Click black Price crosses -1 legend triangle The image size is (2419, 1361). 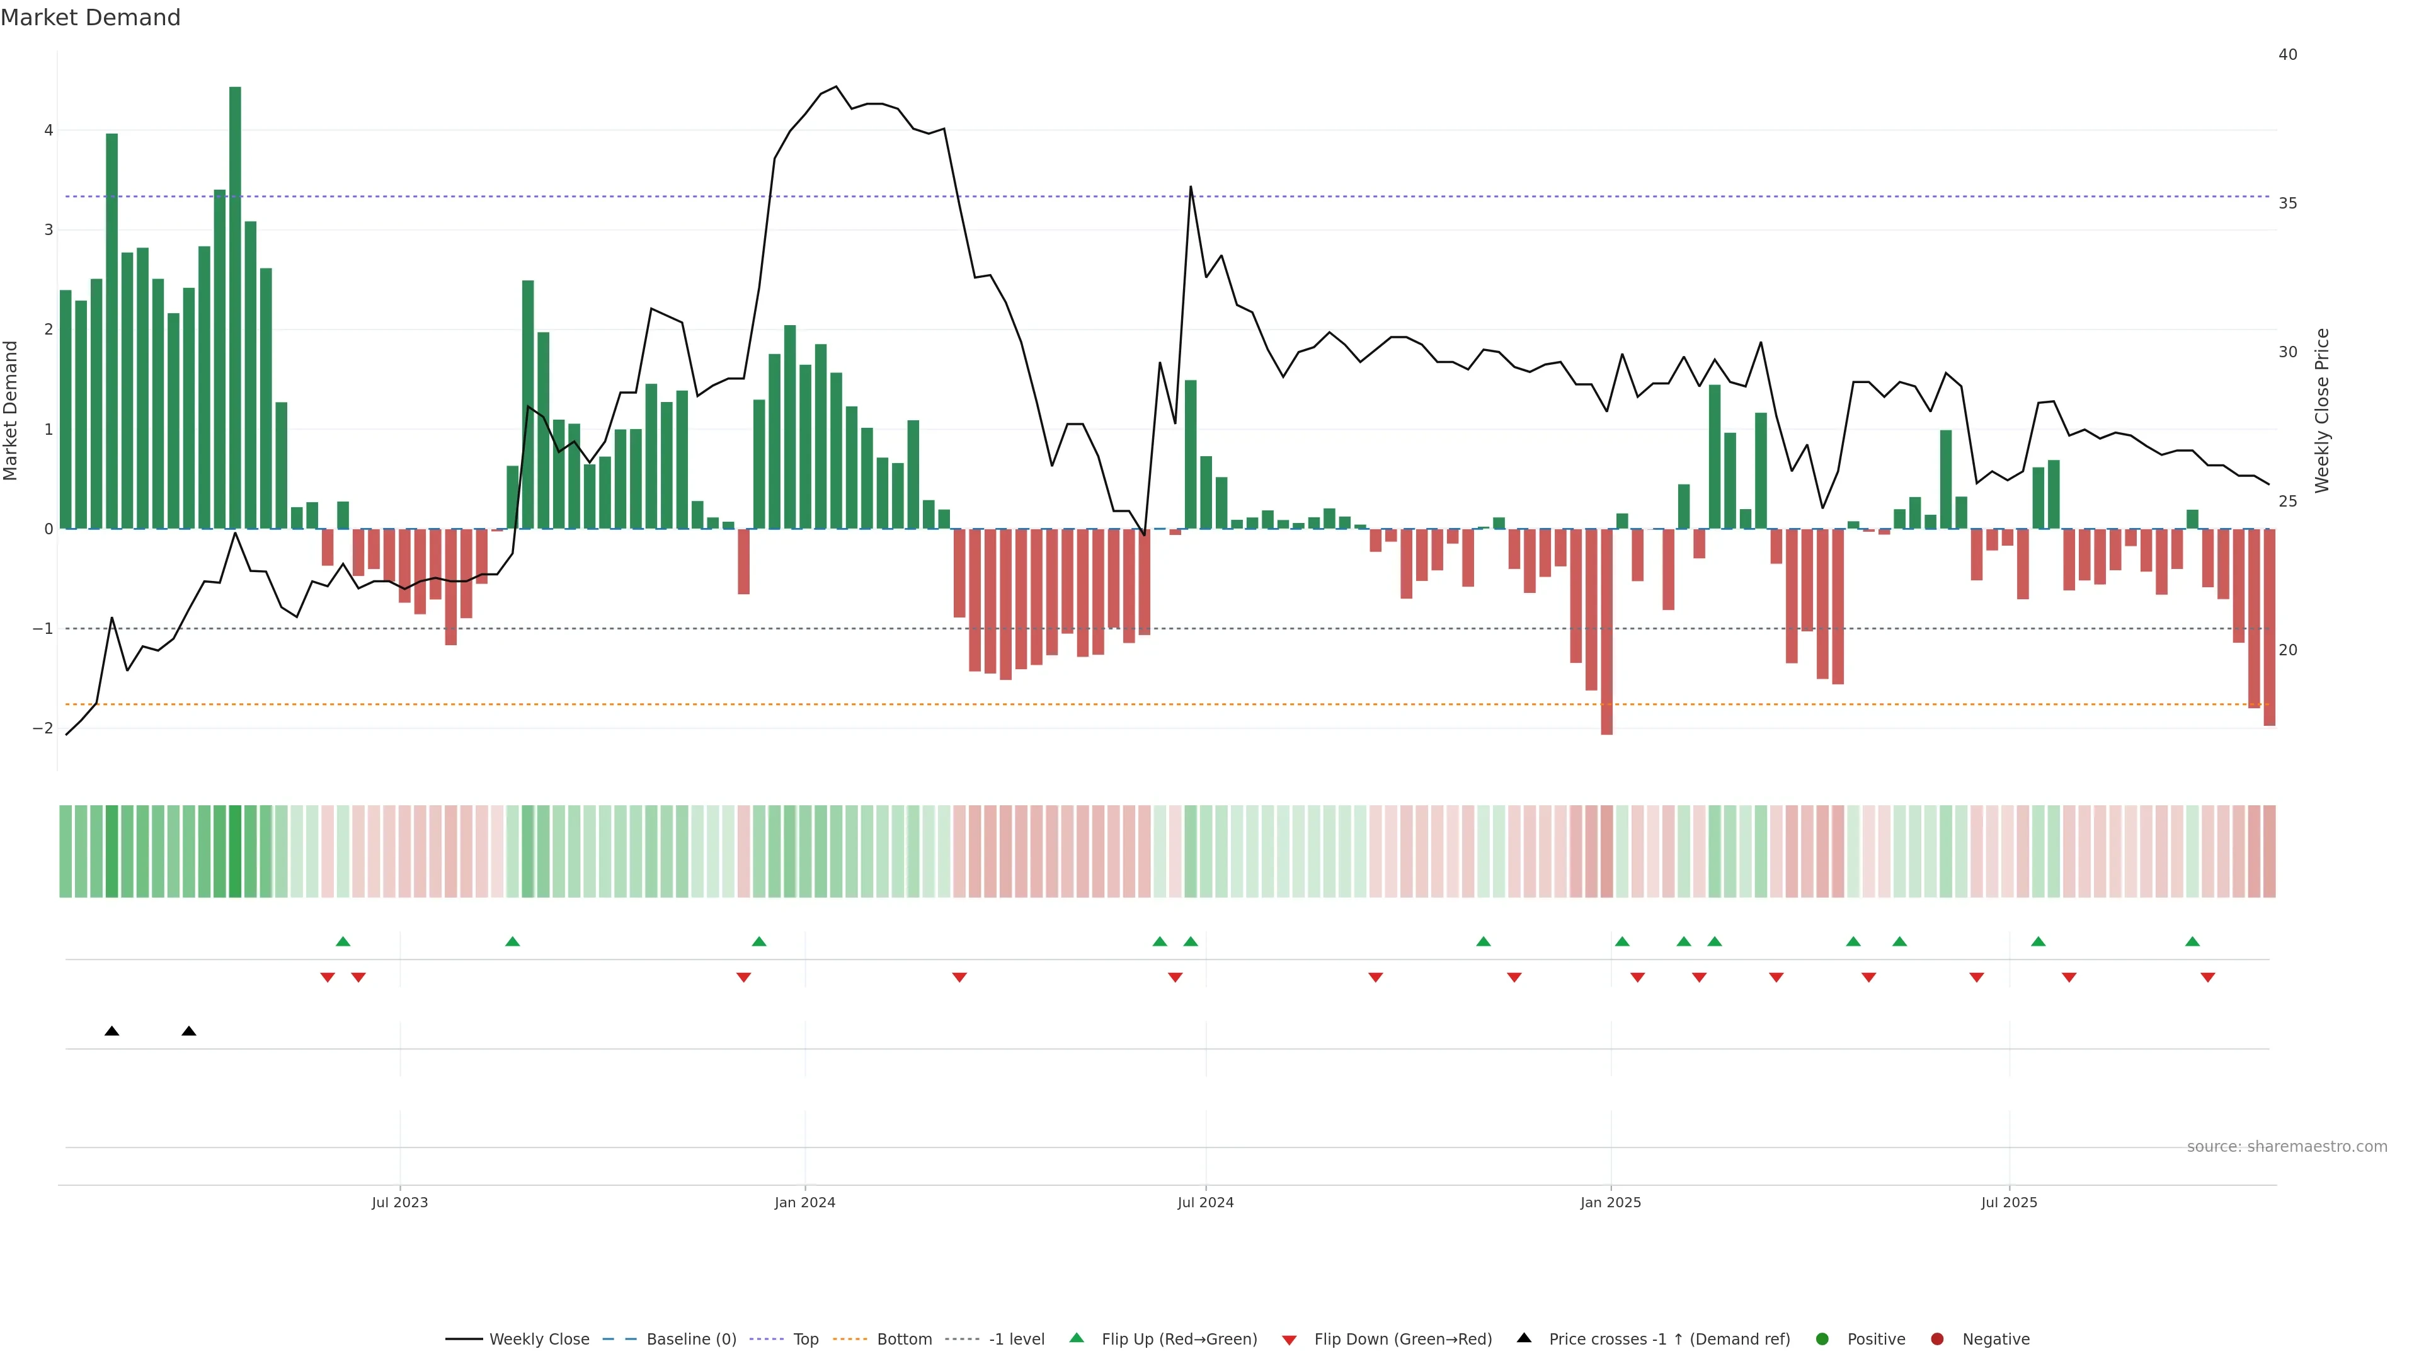click(x=1524, y=1338)
